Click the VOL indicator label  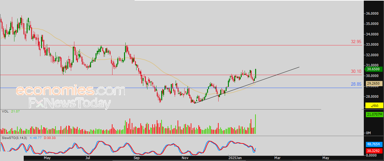click(x=5, y=111)
